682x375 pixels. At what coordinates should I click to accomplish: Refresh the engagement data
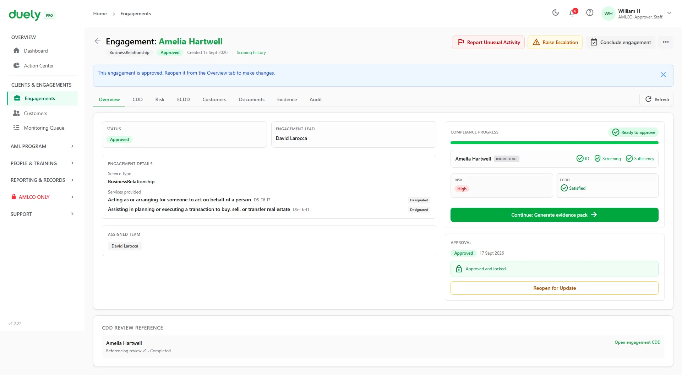pos(656,99)
